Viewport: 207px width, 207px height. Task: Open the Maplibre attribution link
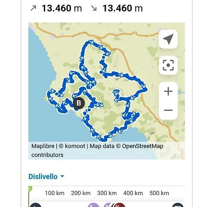click(x=43, y=146)
